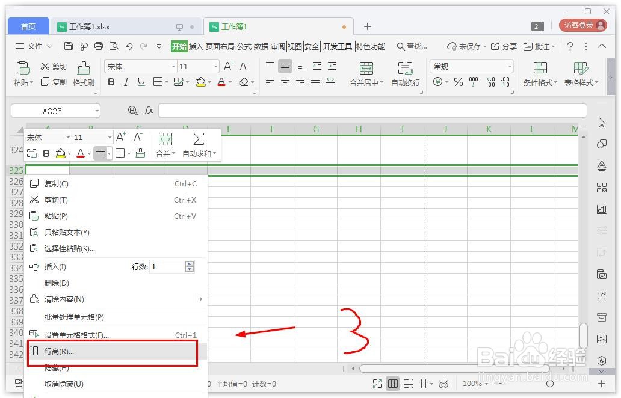This screenshot has height=398, width=621.
Task: Click the formula bar input field
Action: [372, 111]
